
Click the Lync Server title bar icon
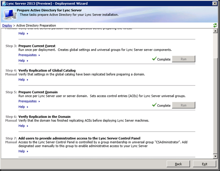pyautogui.click(x=4, y=4)
